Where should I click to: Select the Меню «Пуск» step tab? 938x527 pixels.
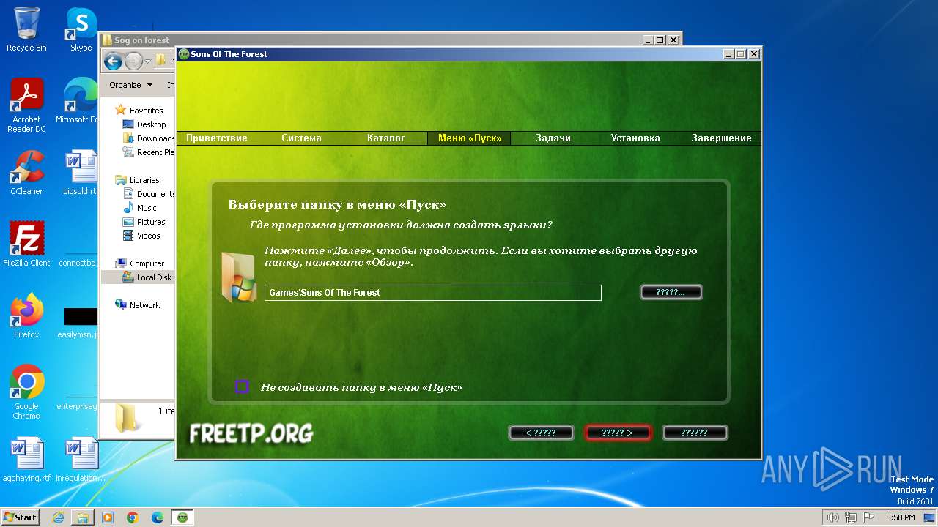(x=470, y=138)
